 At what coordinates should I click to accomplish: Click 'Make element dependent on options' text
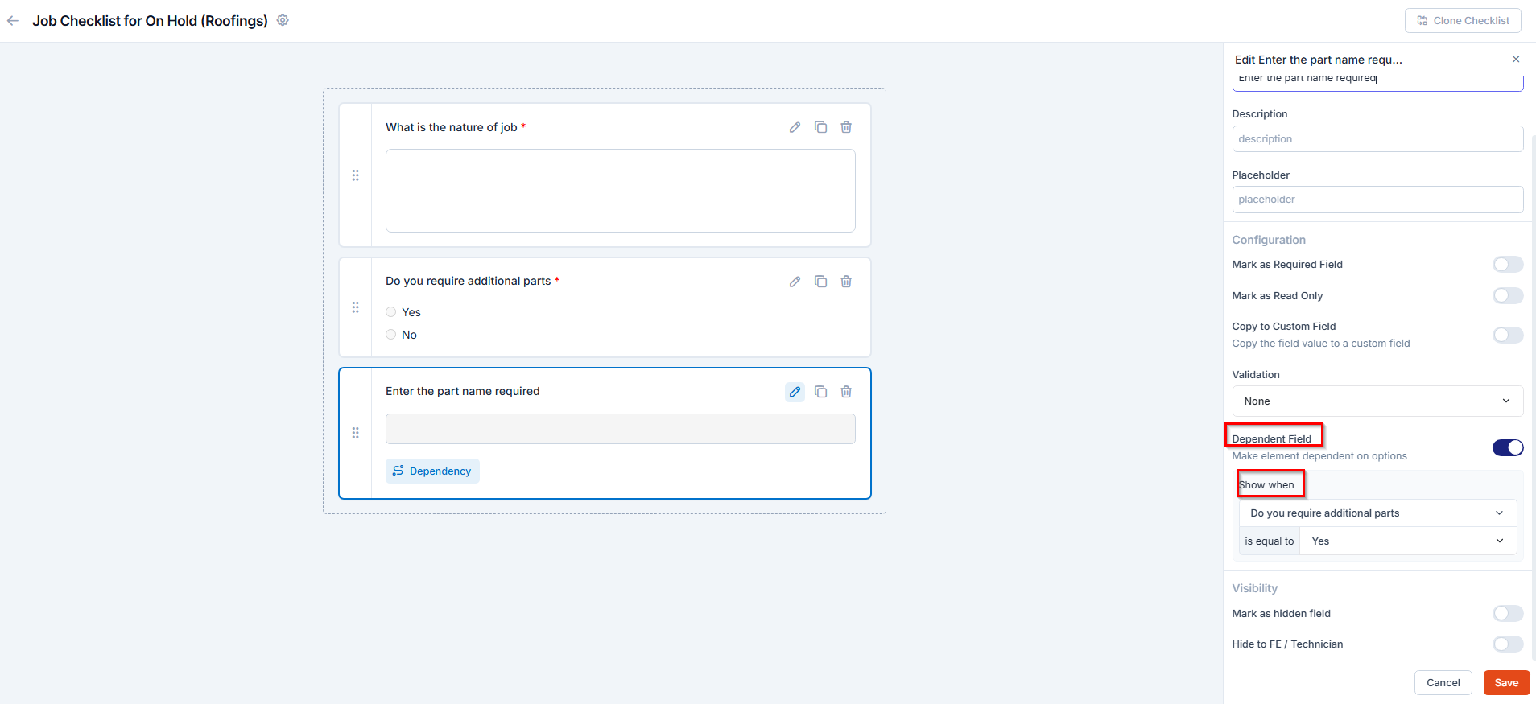click(1319, 456)
